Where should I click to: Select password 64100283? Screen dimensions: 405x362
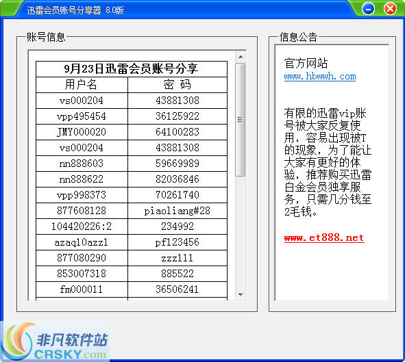click(177, 132)
